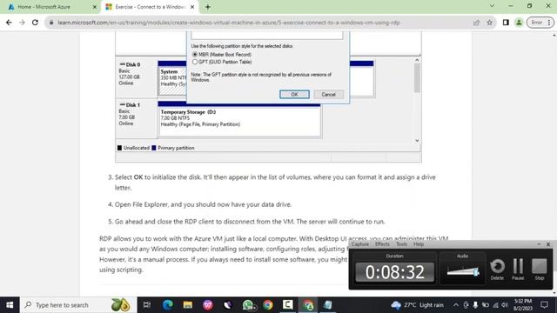Go back with the browser back arrow
The height and width of the screenshot is (313, 557).
coord(9,23)
